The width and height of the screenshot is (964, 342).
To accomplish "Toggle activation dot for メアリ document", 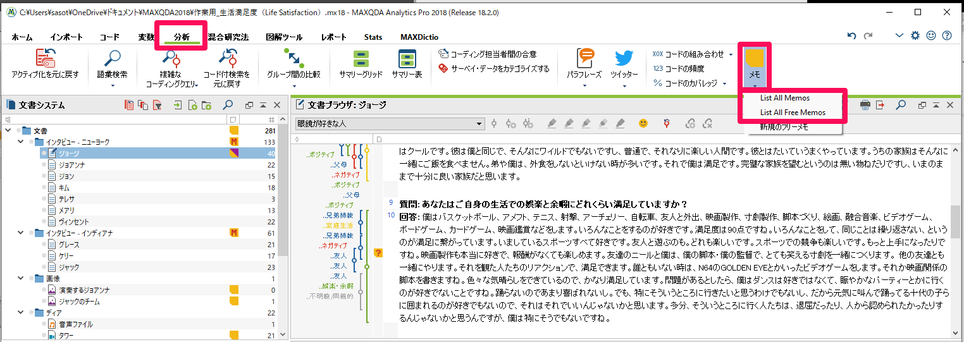I will 43,211.
